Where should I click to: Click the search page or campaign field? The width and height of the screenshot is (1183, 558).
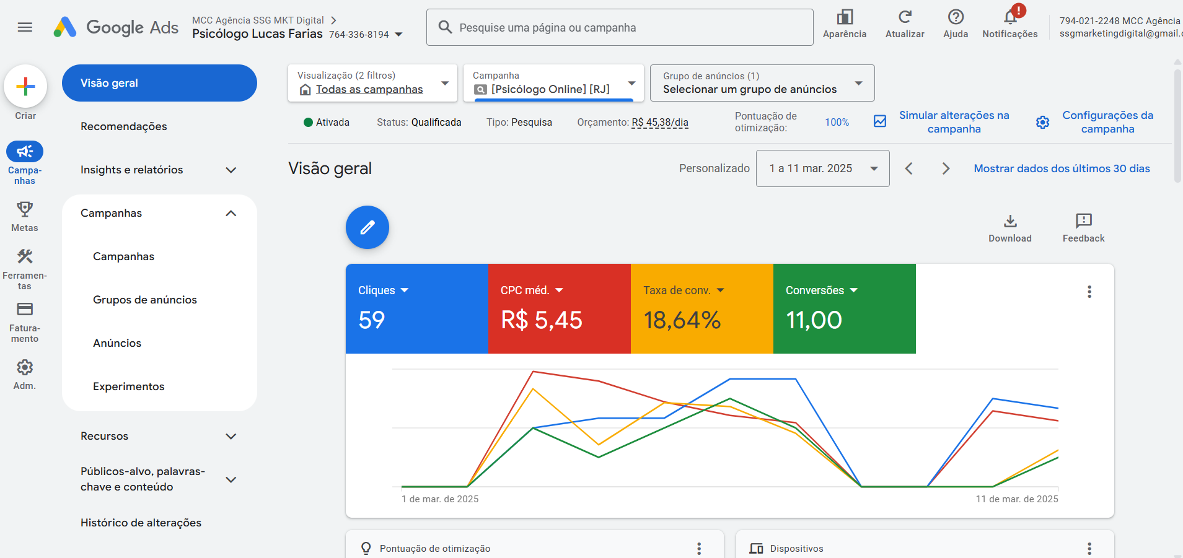coord(620,27)
